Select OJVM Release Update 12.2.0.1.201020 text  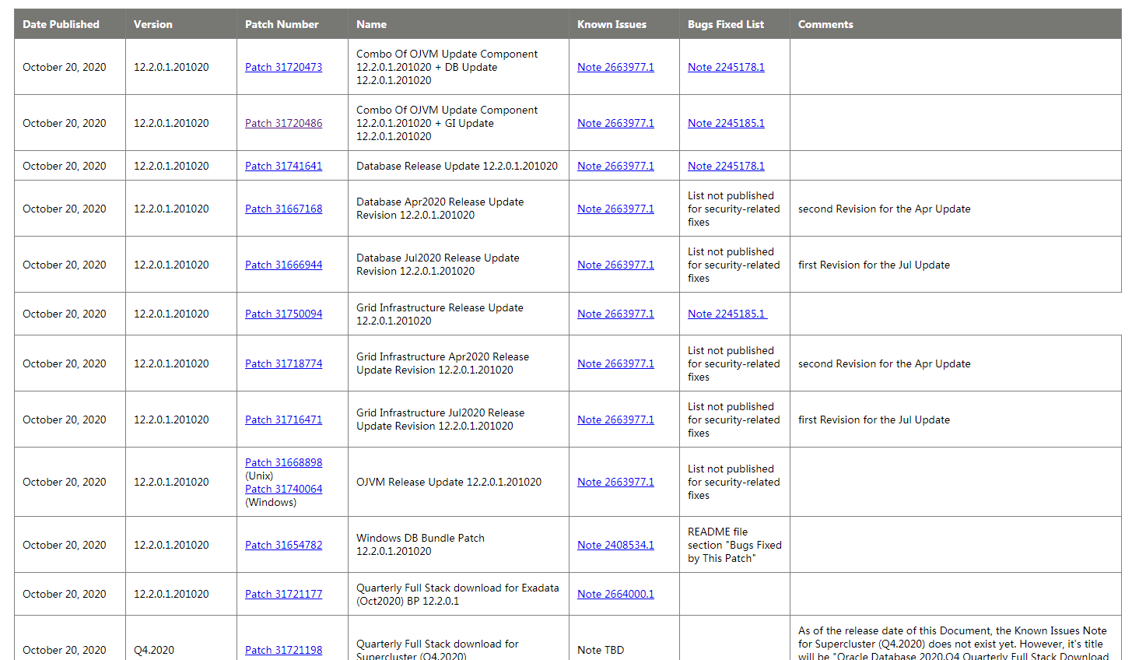pos(449,482)
